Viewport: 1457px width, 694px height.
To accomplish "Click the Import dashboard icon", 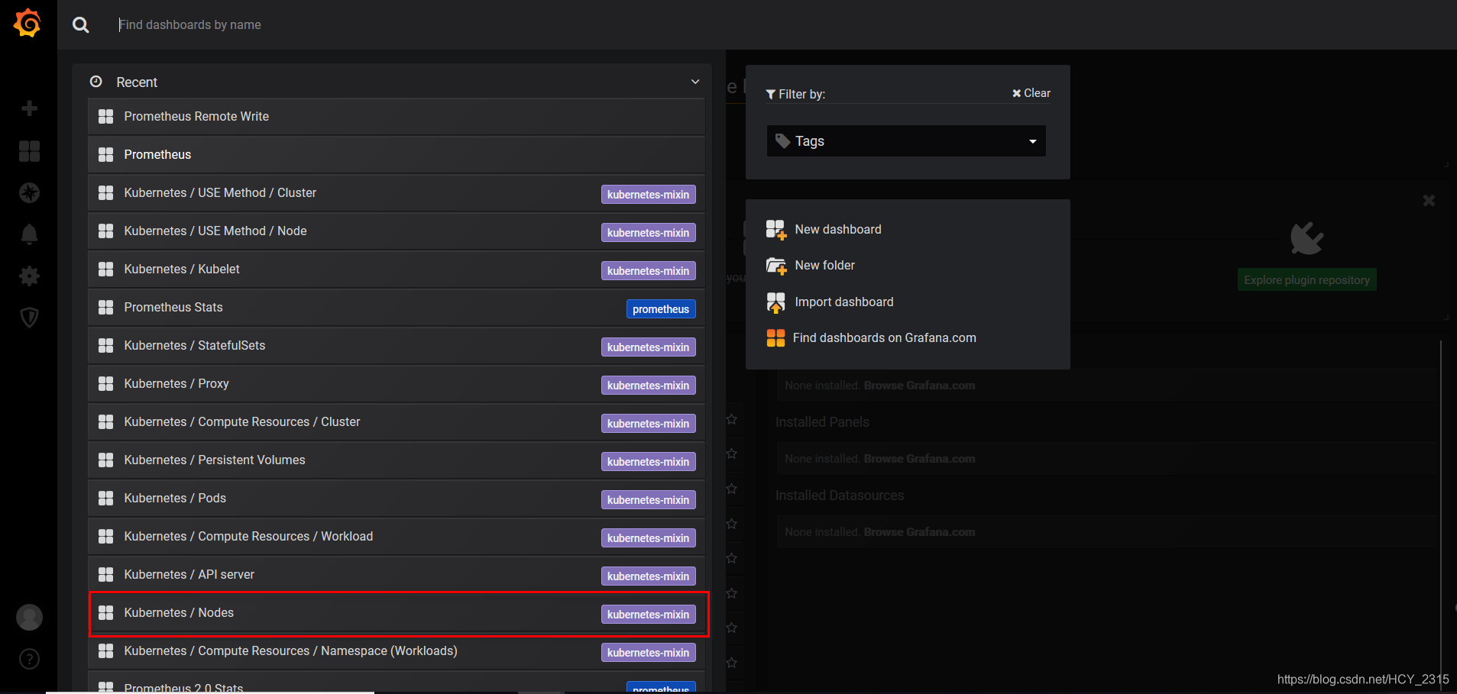I will [775, 302].
